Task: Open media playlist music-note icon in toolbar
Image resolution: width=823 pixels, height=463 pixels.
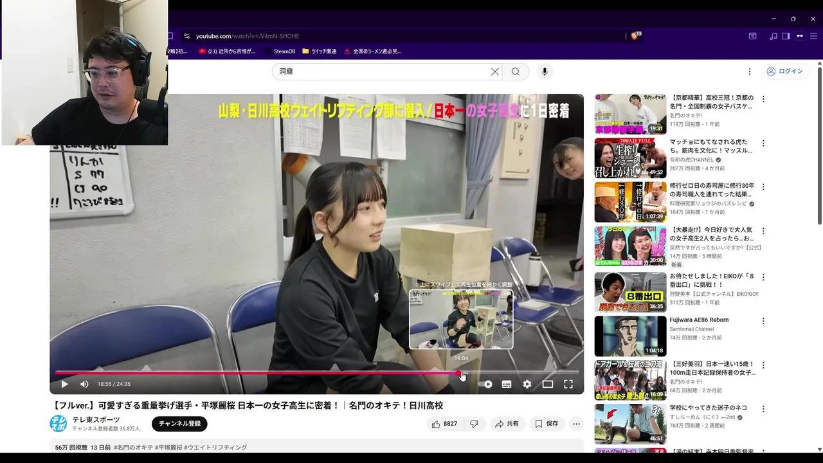Action: click(773, 36)
